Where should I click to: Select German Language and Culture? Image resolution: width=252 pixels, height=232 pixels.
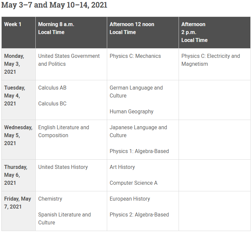coord(136,92)
